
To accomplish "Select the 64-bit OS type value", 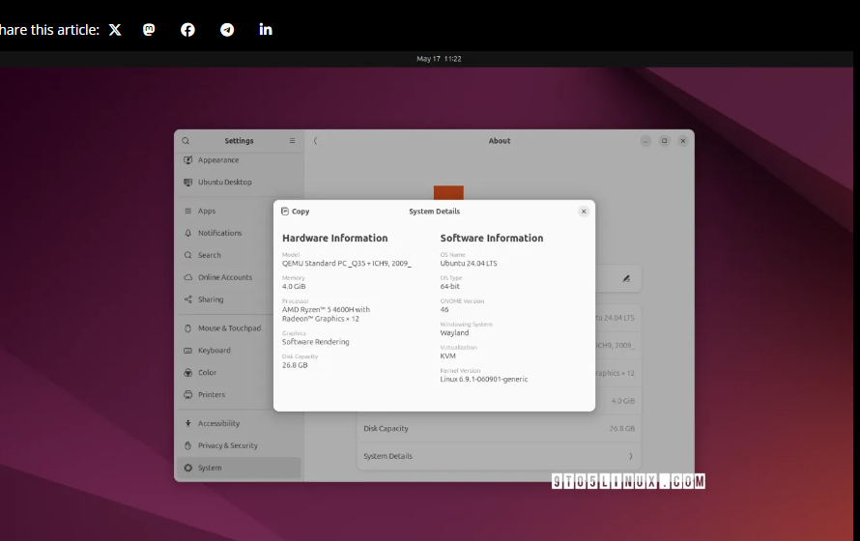I will pyautogui.click(x=449, y=286).
